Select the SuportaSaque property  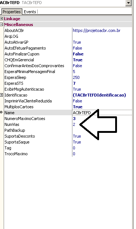coord(17,142)
